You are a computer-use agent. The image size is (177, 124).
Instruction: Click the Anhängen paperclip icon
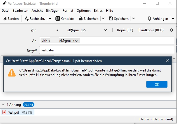point(150,19)
